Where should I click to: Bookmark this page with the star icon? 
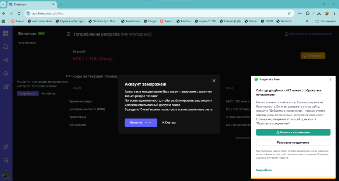pos(289,13)
